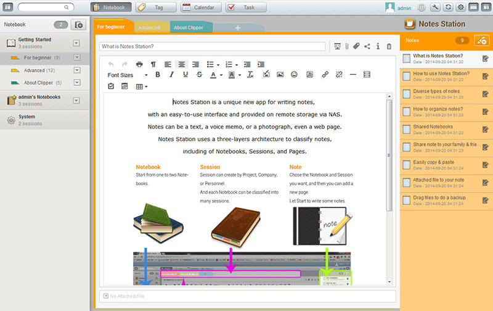Expand the Getting Started notebook dropdown

pyautogui.click(x=76, y=43)
